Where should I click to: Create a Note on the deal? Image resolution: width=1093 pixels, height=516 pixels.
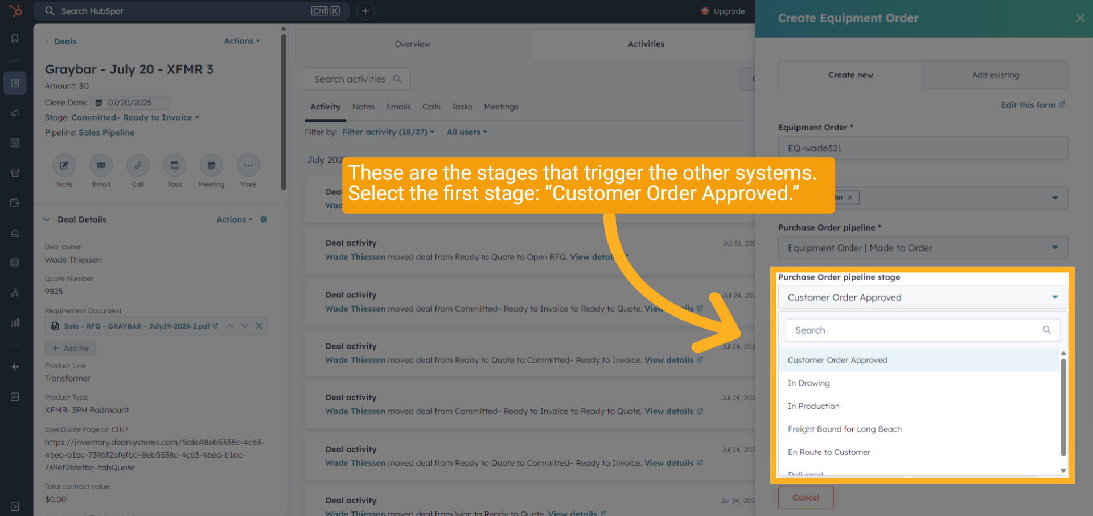click(x=64, y=166)
